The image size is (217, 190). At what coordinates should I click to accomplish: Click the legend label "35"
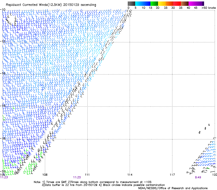[181, 8]
